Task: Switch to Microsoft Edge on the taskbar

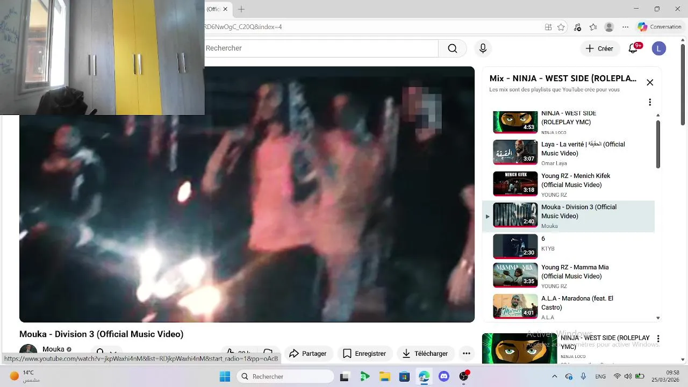Action: pyautogui.click(x=424, y=377)
